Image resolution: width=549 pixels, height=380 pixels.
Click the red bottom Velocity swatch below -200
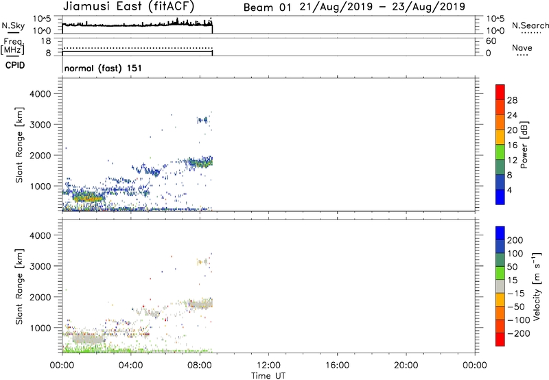pyautogui.click(x=500, y=340)
